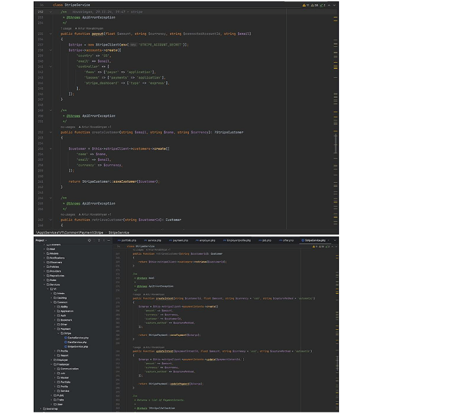The image size is (467, 417).
Task: Expand the Mail folder
Action: tap(44, 249)
